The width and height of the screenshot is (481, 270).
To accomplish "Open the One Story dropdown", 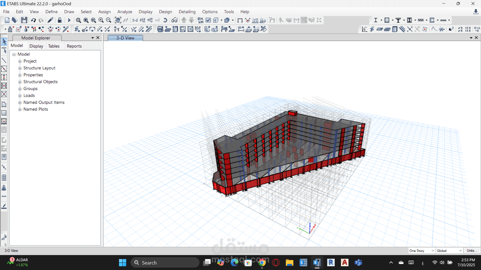I will coord(422,250).
